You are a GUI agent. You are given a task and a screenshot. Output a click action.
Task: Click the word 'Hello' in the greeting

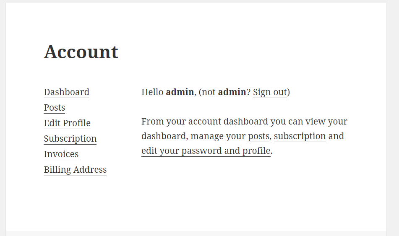point(152,92)
